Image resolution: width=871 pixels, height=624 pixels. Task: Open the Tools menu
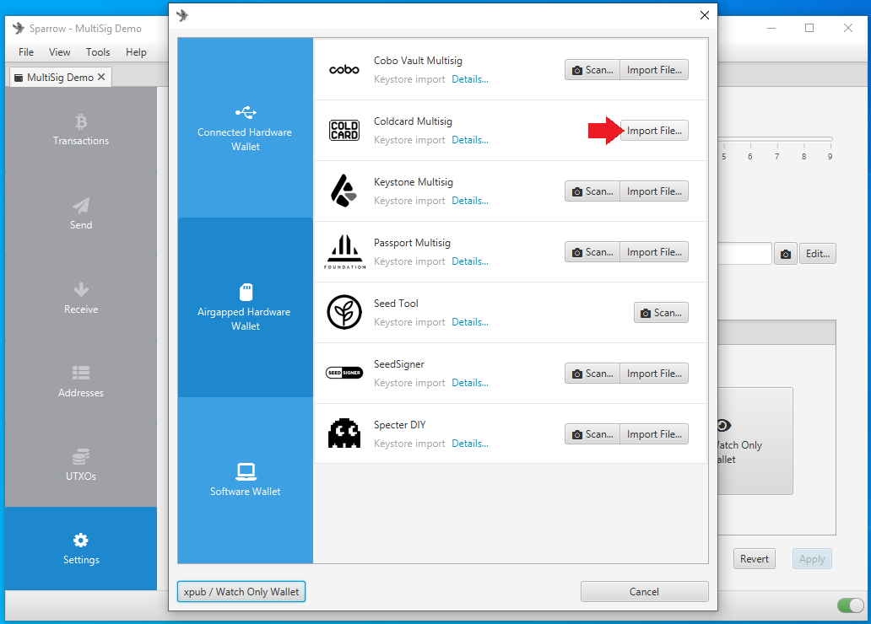click(98, 52)
